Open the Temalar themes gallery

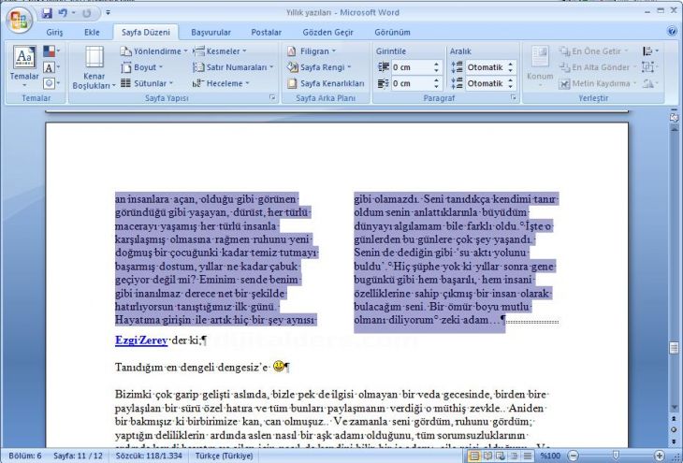coord(24,65)
